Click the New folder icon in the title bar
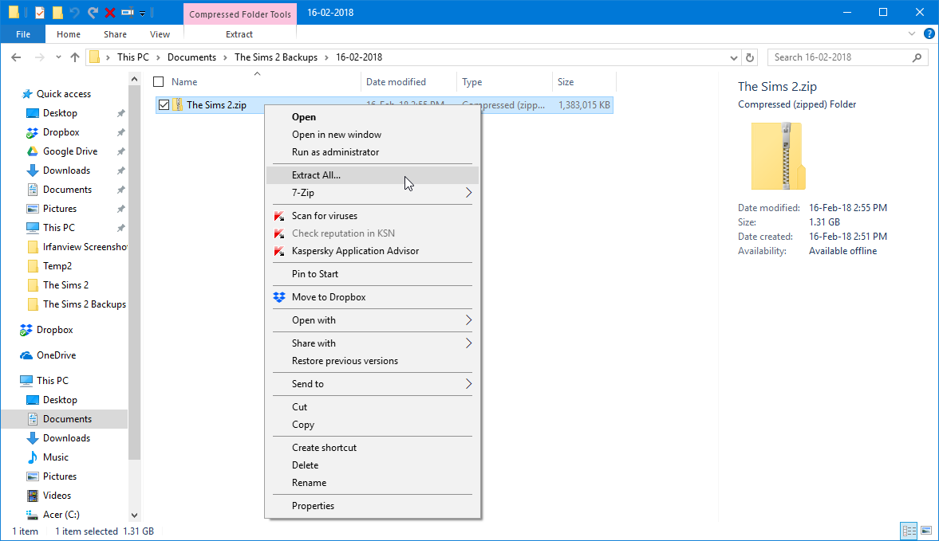This screenshot has height=541, width=939. [x=57, y=12]
